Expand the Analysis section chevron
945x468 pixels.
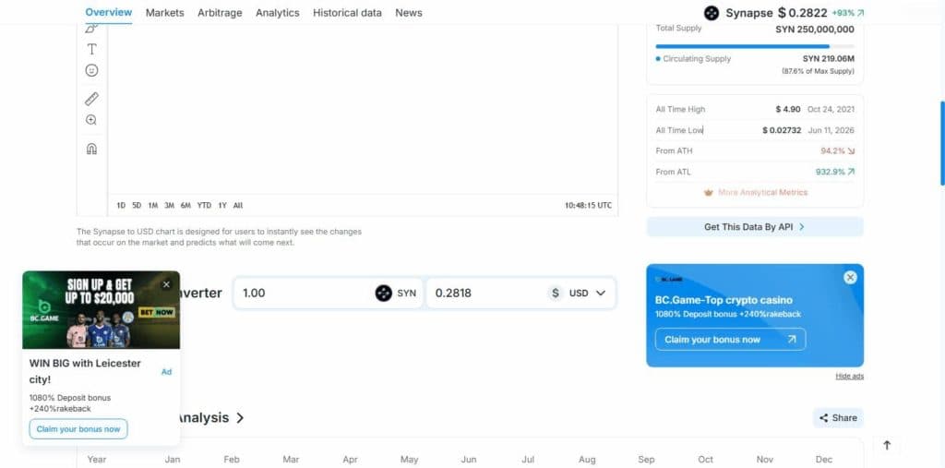(240, 418)
